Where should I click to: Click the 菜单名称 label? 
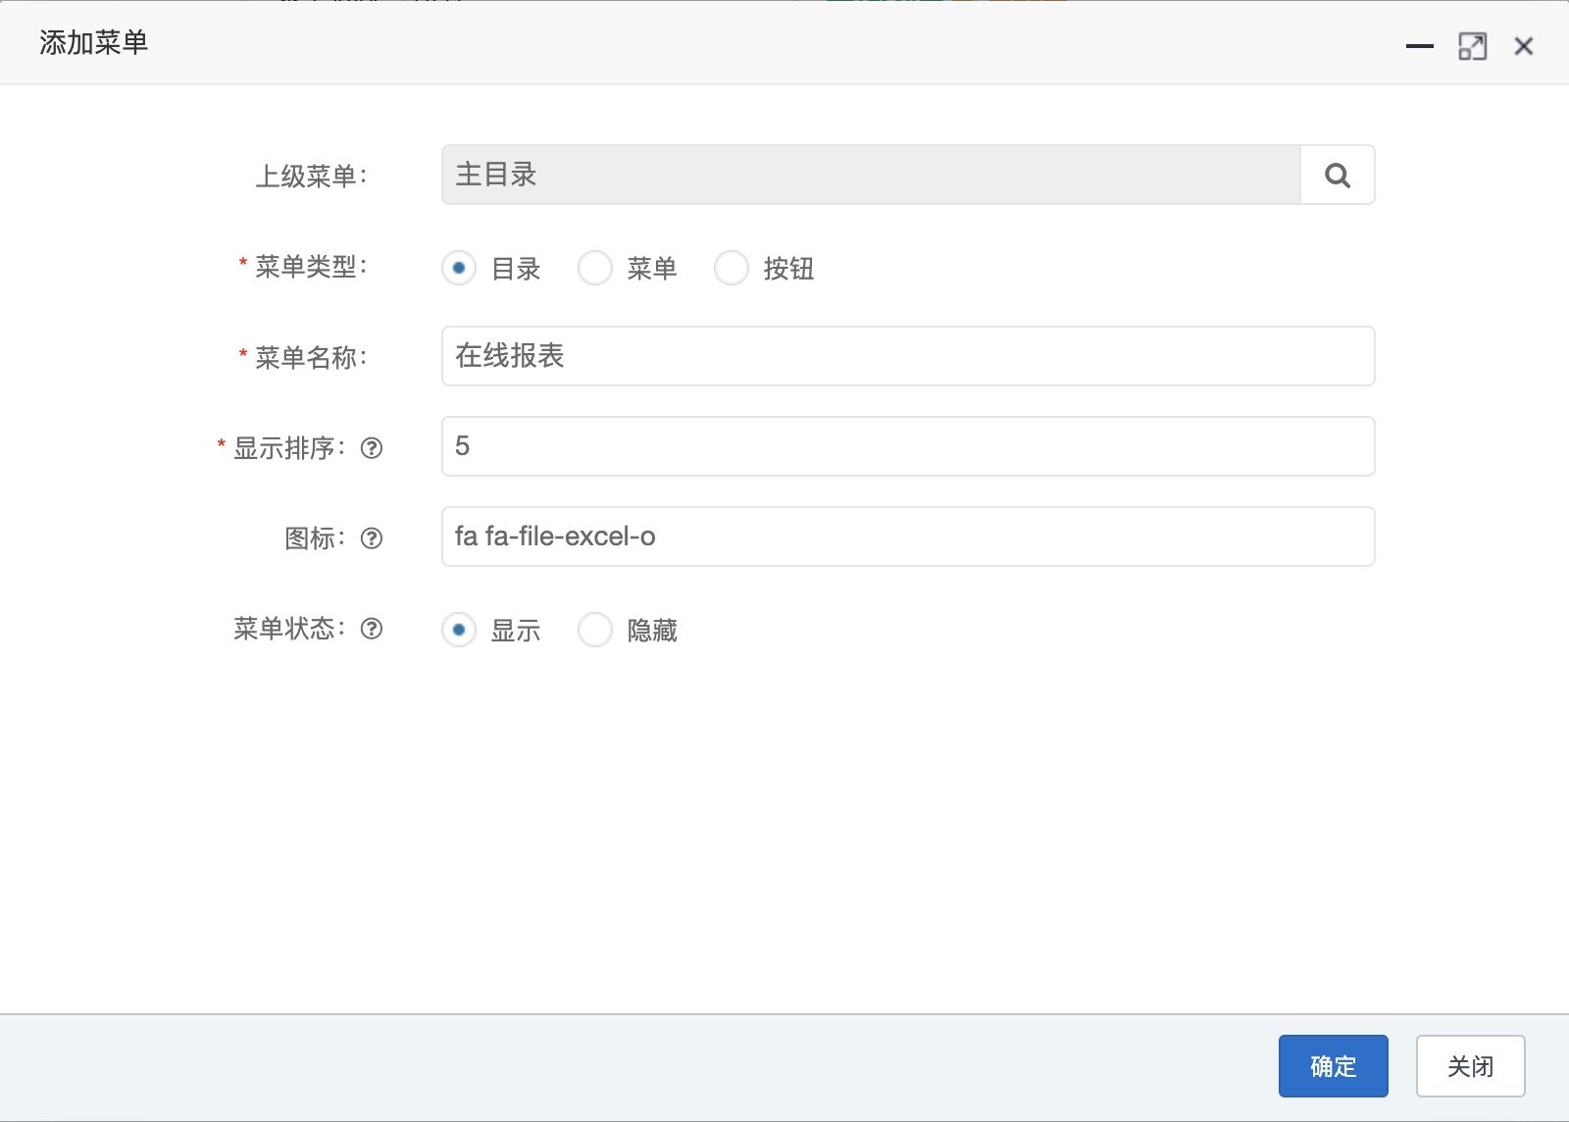[312, 357]
